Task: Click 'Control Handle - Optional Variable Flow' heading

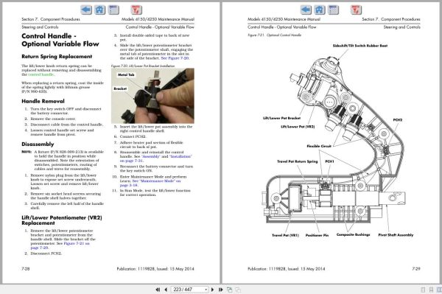Action: 60,40
